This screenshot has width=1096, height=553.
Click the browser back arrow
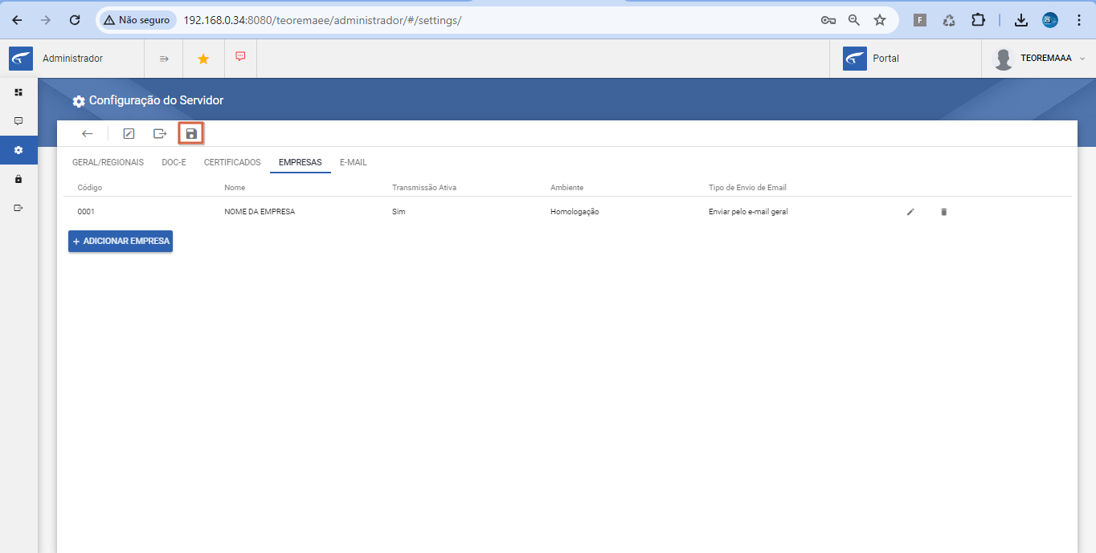17,20
